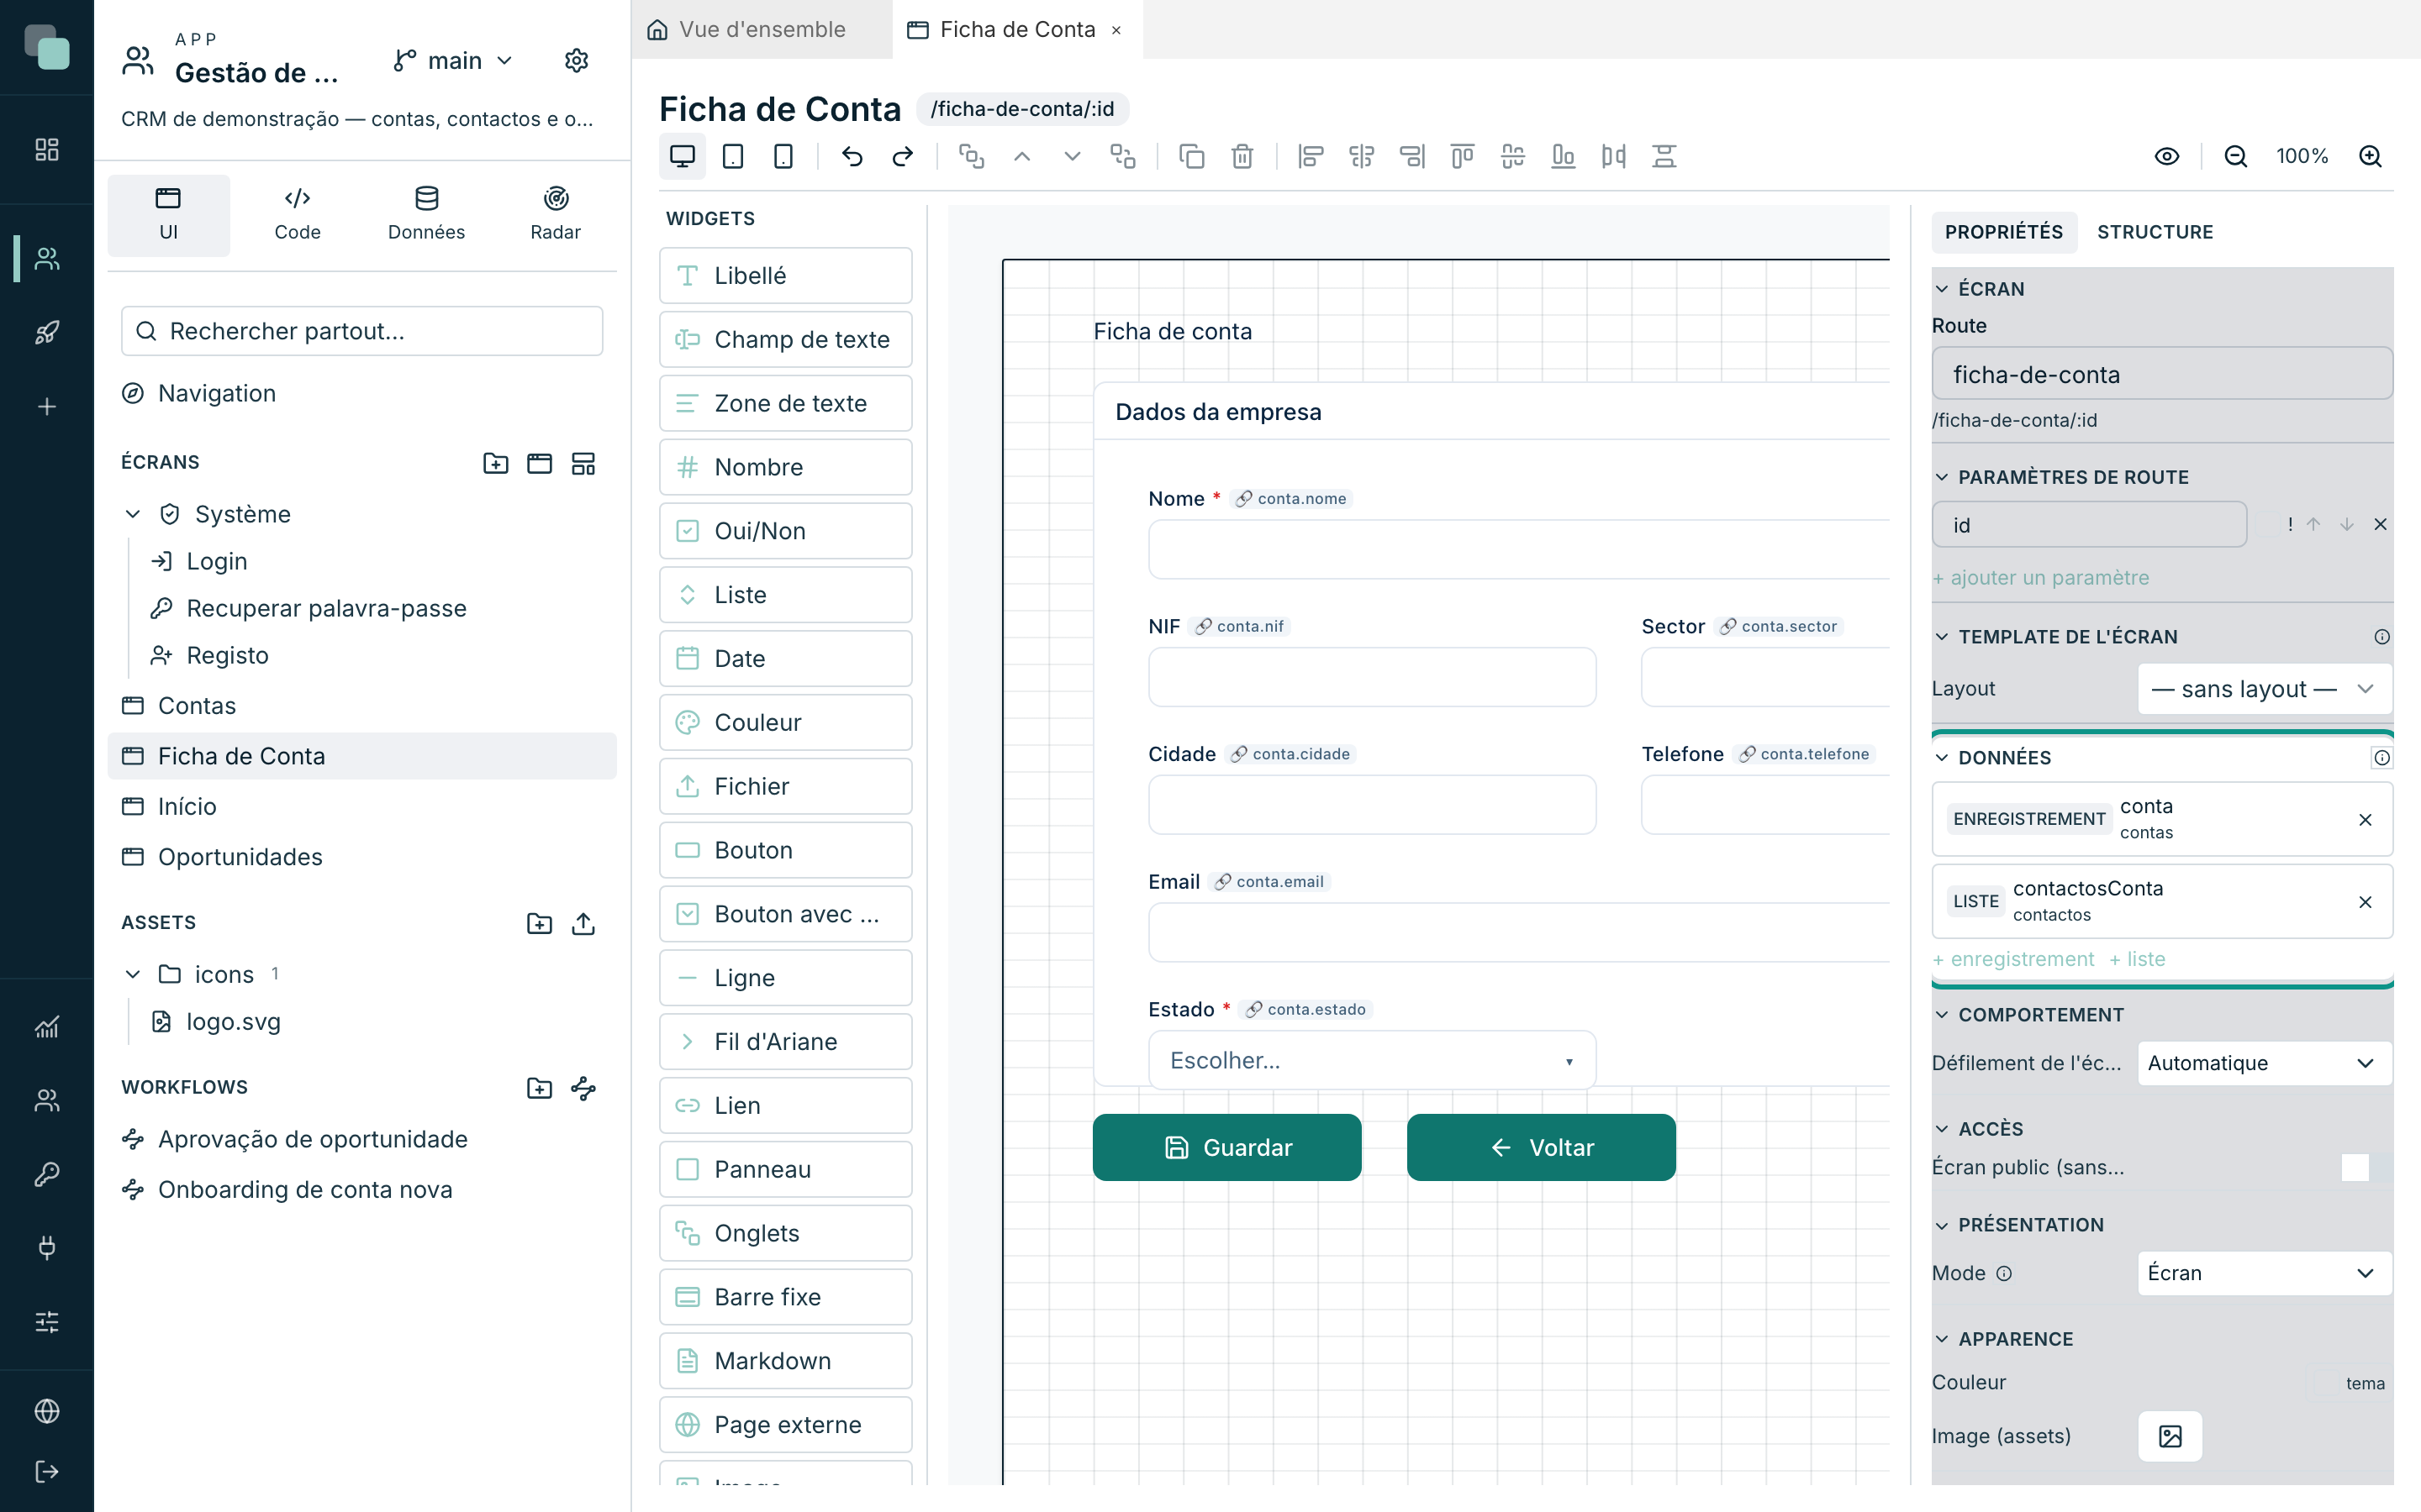Pick the Bouton widget from the palette
2421x1512 pixels.
[x=785, y=850]
